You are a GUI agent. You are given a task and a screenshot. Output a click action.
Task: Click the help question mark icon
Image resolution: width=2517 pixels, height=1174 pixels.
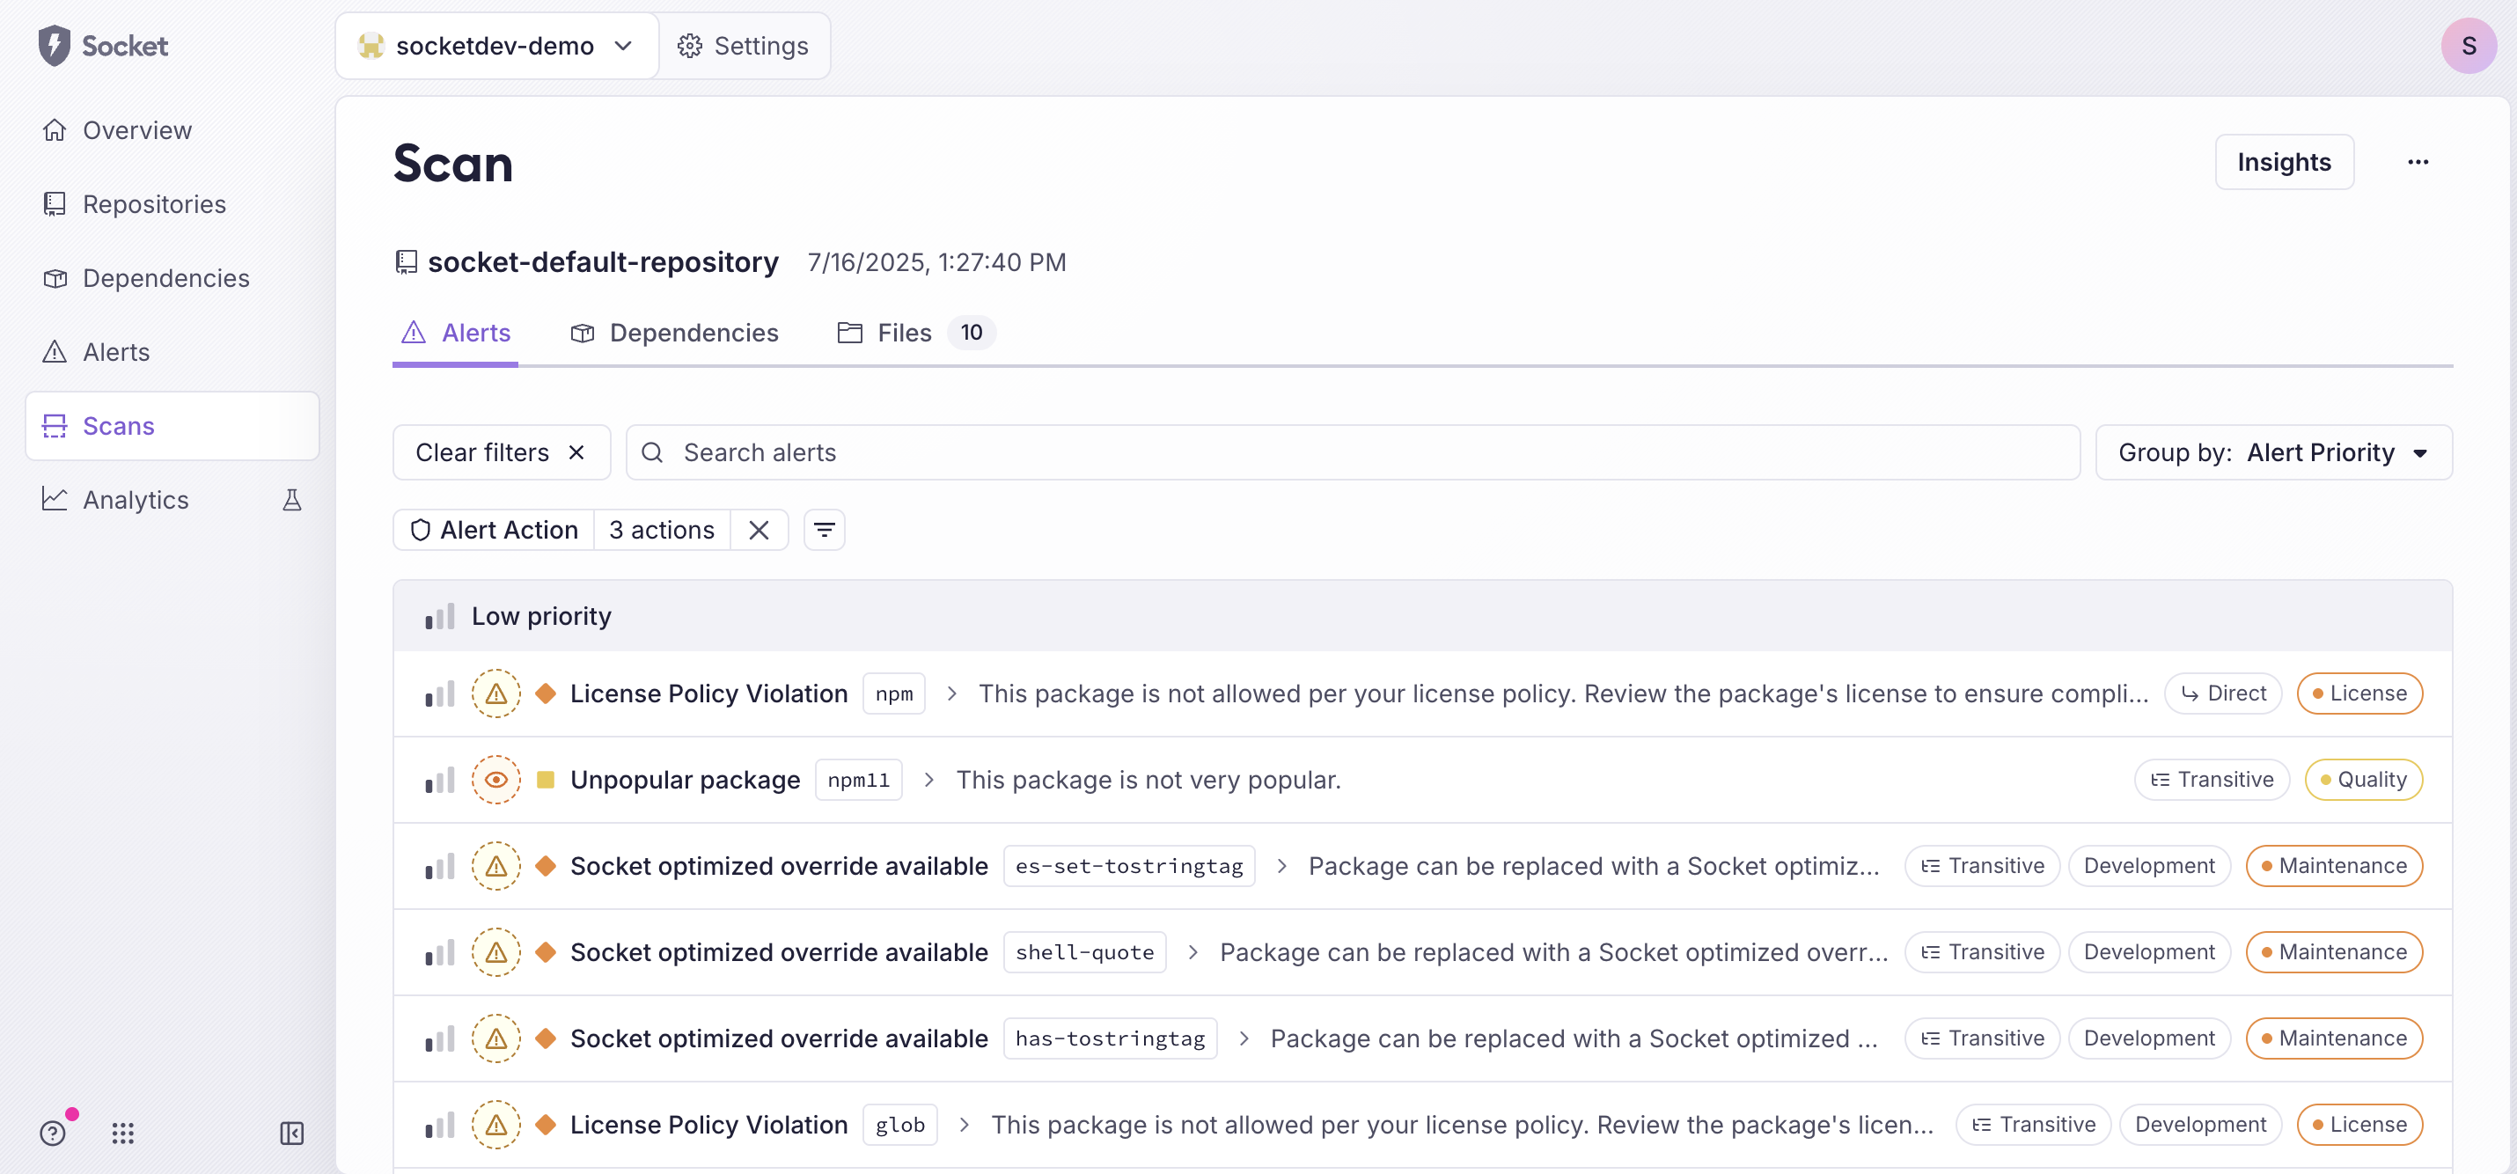pyautogui.click(x=53, y=1132)
